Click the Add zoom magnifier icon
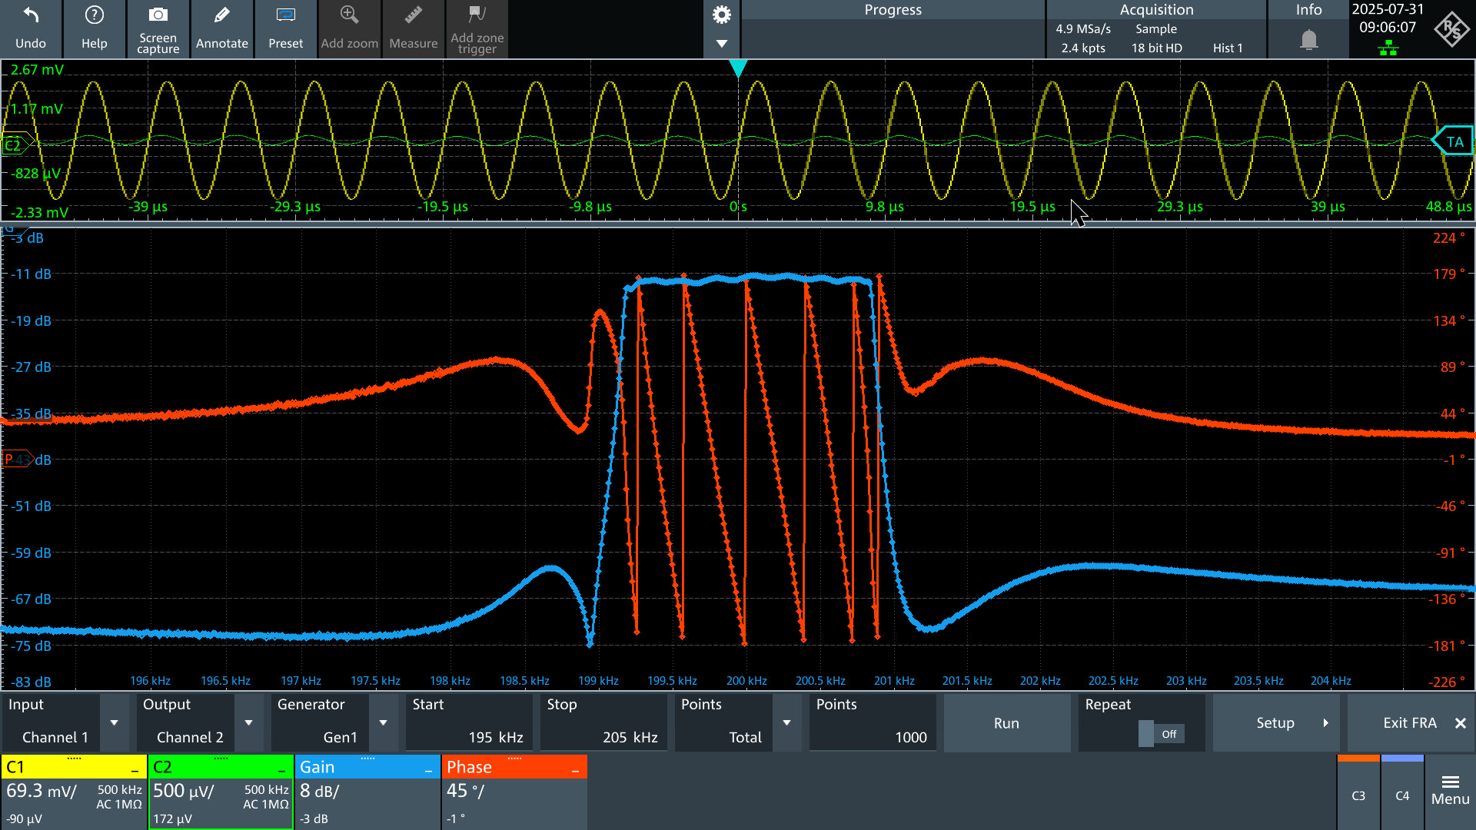 point(350,15)
